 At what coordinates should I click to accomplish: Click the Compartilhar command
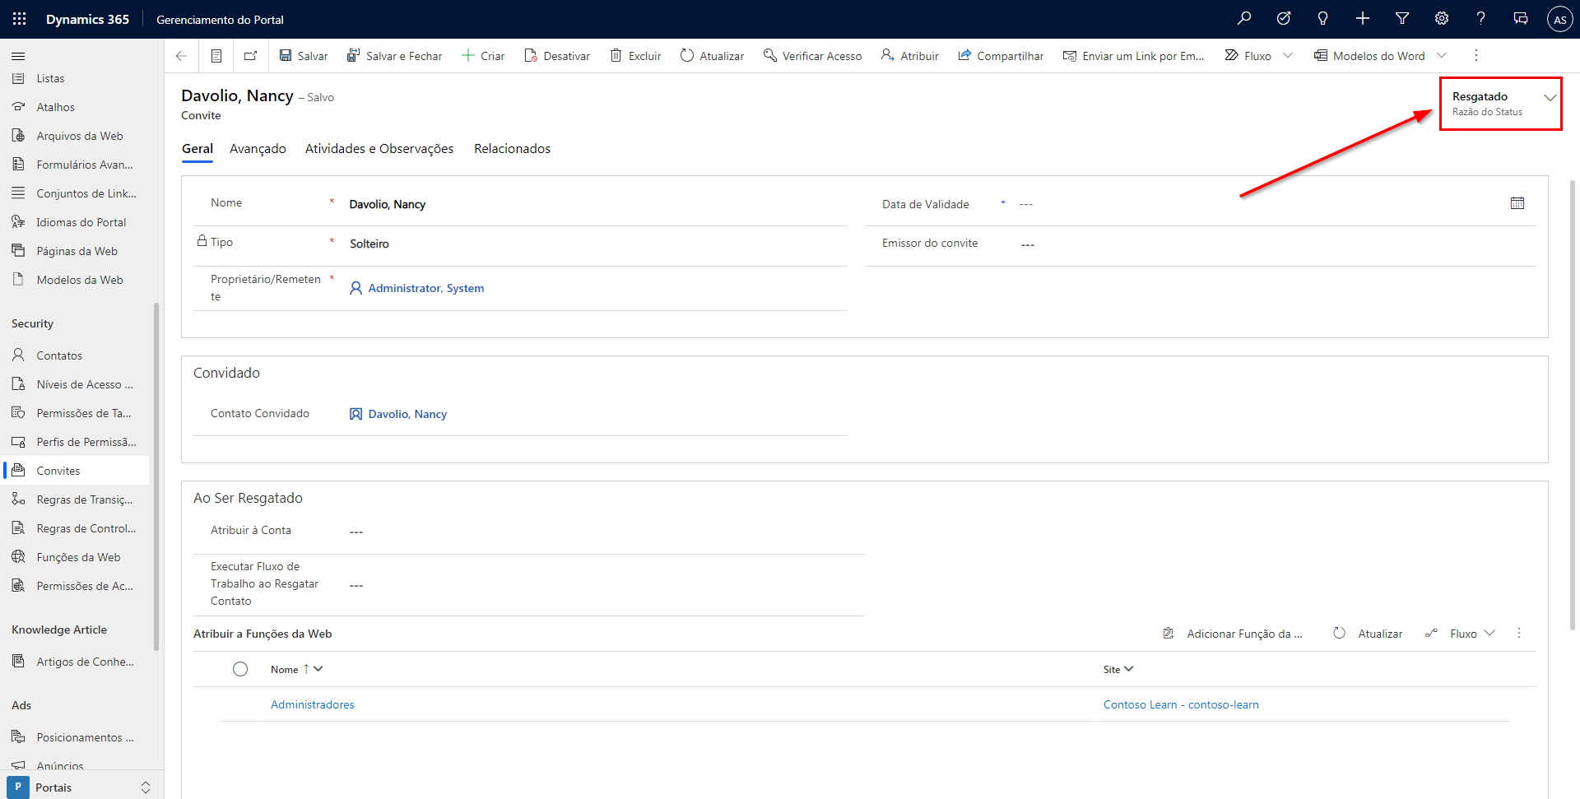(1001, 56)
